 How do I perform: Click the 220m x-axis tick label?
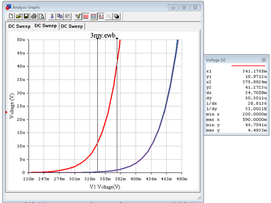tap(29, 179)
